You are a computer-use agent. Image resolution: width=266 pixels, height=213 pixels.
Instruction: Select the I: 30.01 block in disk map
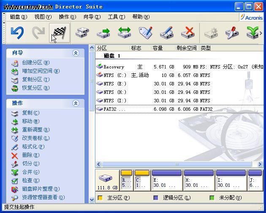pyautogui.click(x=231, y=180)
